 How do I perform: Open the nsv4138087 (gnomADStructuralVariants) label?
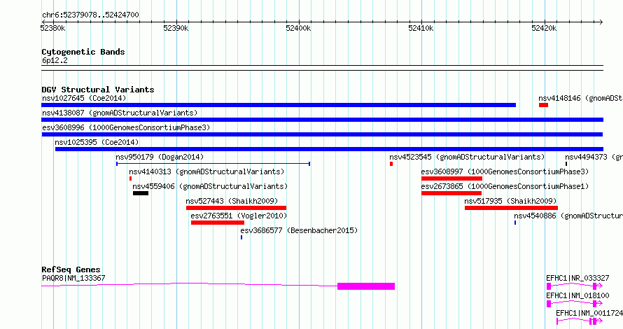click(x=120, y=113)
